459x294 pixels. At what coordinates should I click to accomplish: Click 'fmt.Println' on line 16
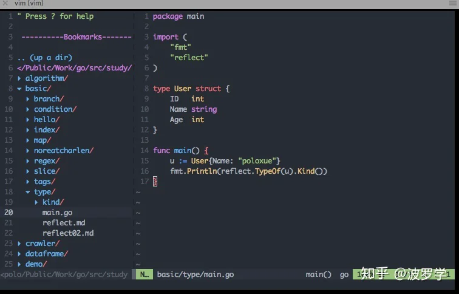pyautogui.click(x=194, y=171)
